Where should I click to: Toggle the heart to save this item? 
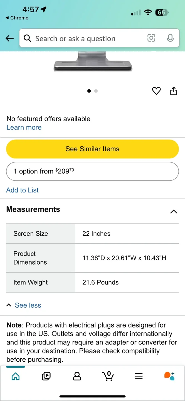pyautogui.click(x=156, y=91)
